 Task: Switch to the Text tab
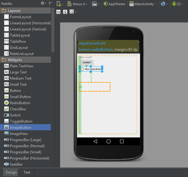27,172
